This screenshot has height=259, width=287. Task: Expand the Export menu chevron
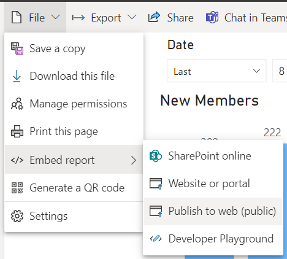(x=132, y=17)
